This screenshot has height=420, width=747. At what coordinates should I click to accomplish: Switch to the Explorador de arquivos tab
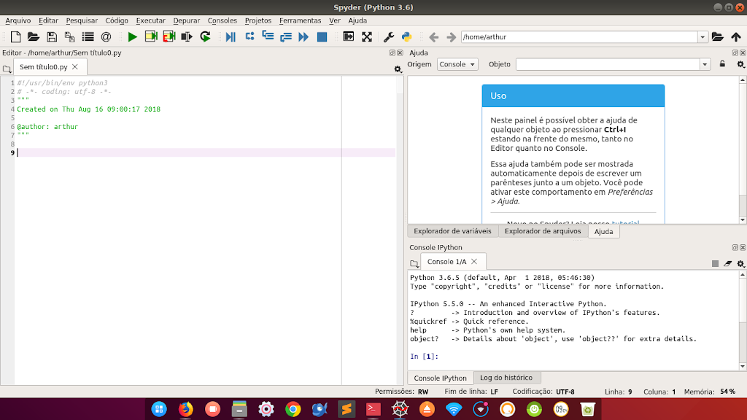click(543, 231)
